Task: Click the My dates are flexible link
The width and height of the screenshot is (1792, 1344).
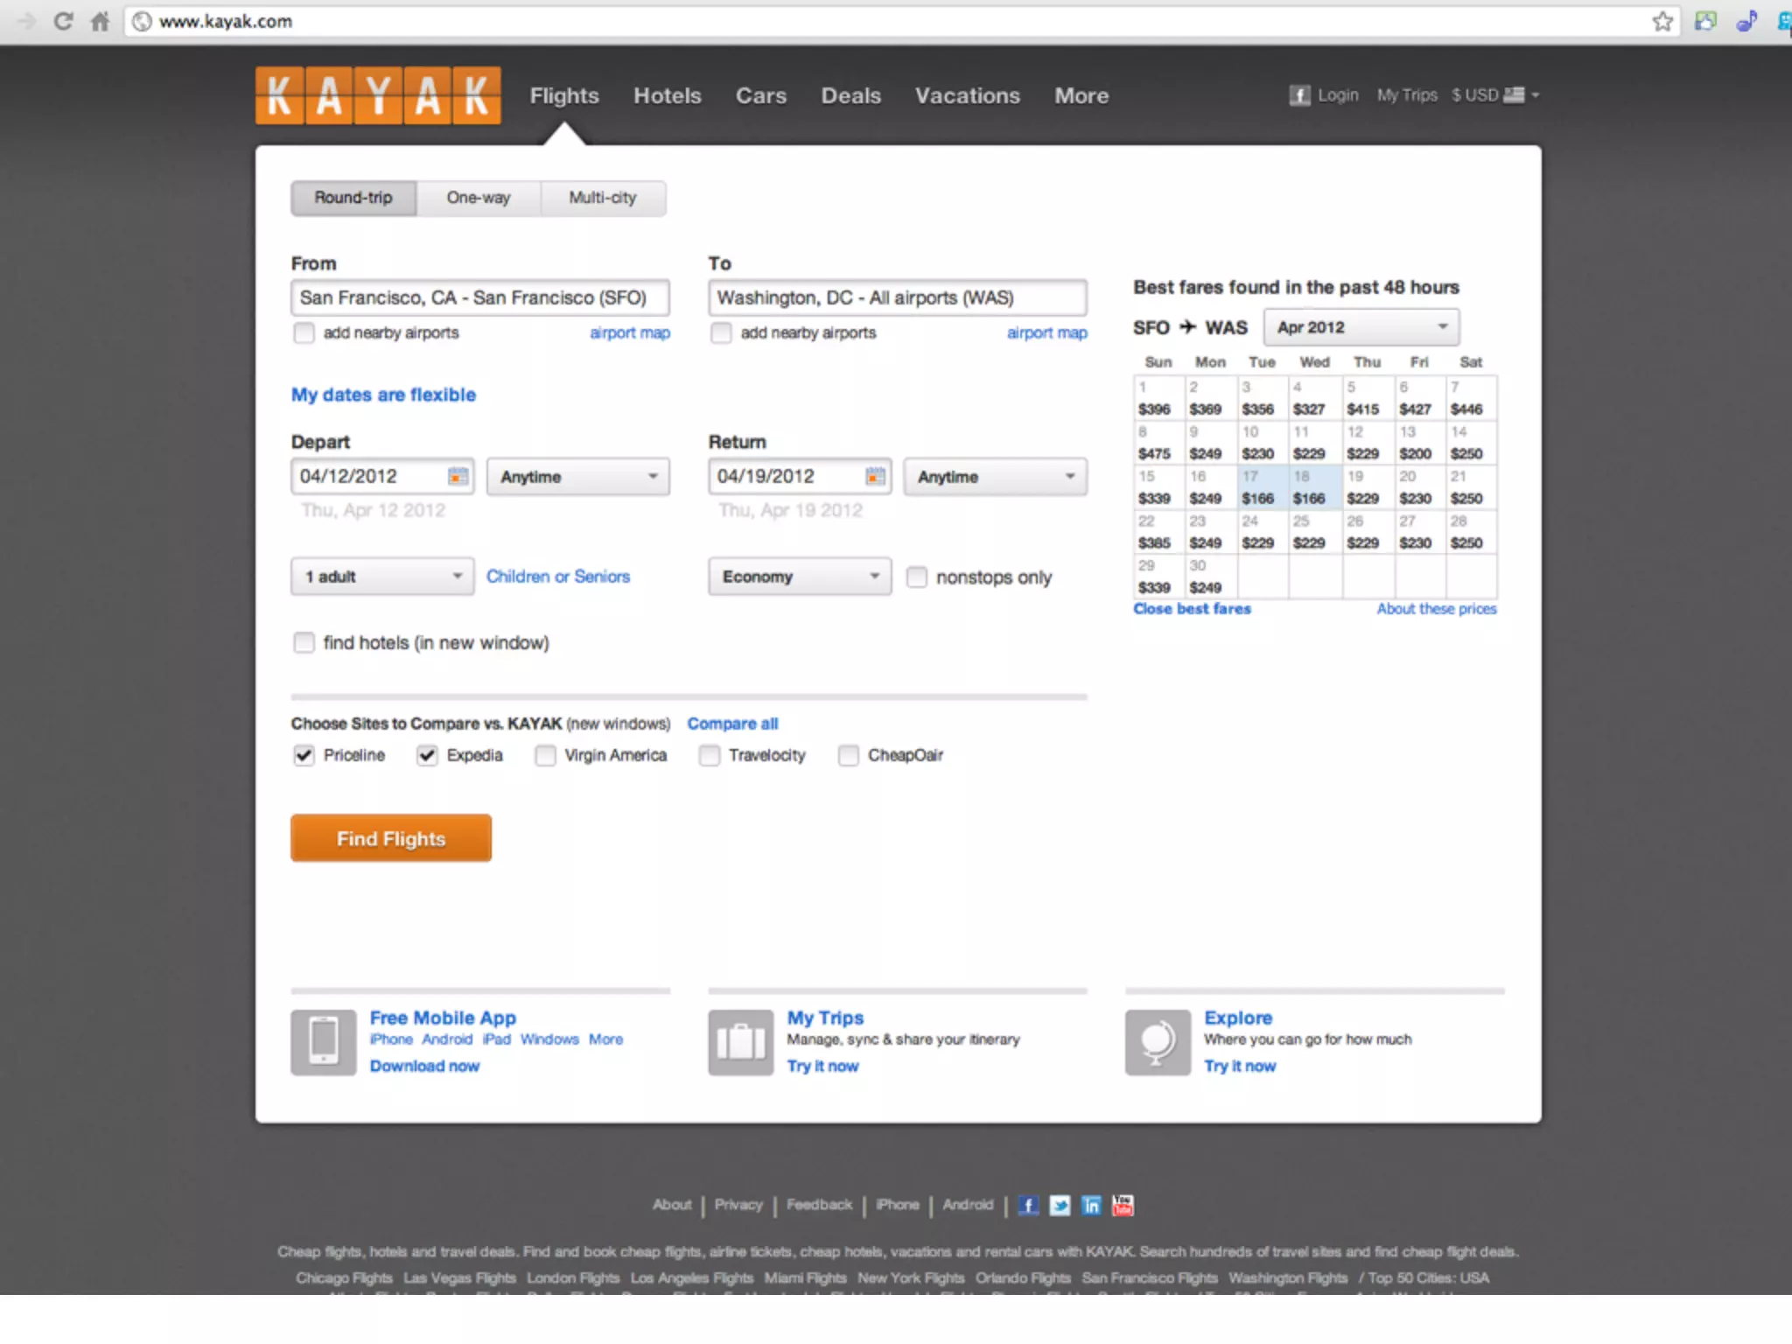Action: (383, 395)
